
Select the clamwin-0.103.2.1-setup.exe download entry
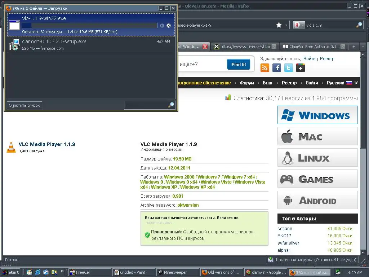pyautogui.click(x=91, y=45)
